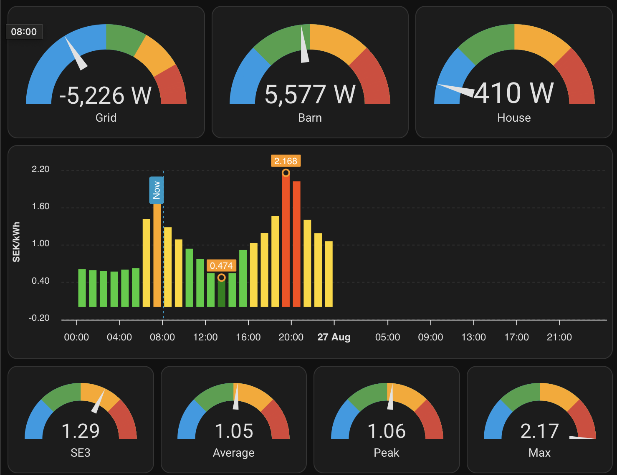
Task: Click the 2.168 peak price label
Action: (x=286, y=161)
